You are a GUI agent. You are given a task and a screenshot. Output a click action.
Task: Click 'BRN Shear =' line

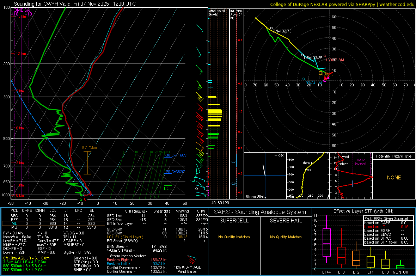137,246
